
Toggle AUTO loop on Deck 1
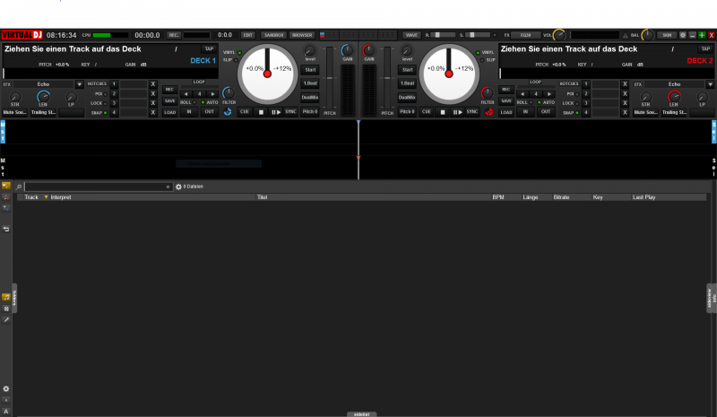pos(203,102)
